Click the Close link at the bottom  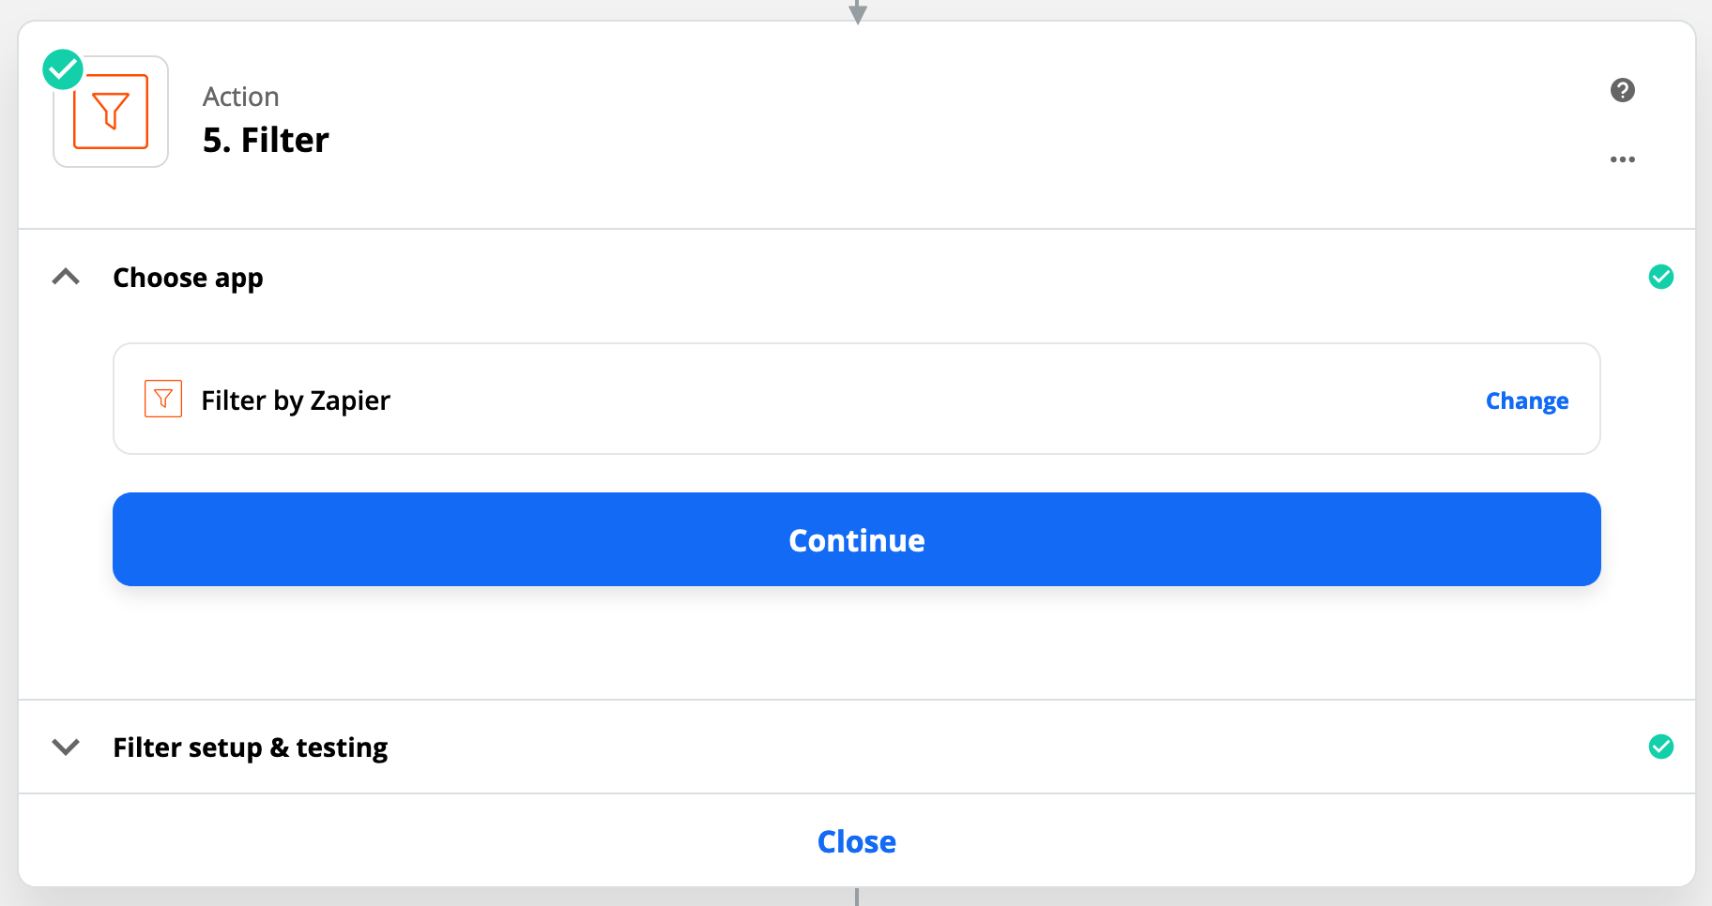pos(856,841)
